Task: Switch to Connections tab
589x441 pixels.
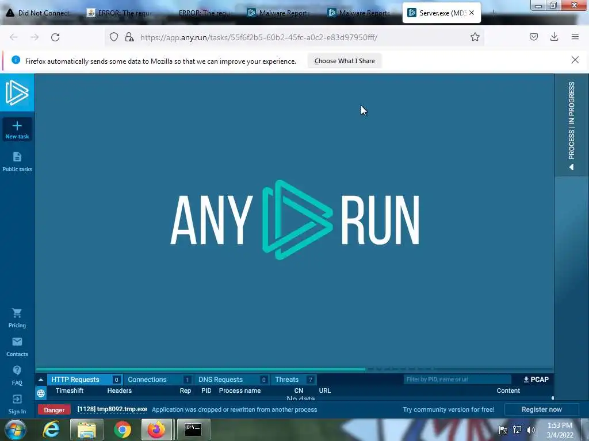Action: tap(159, 380)
